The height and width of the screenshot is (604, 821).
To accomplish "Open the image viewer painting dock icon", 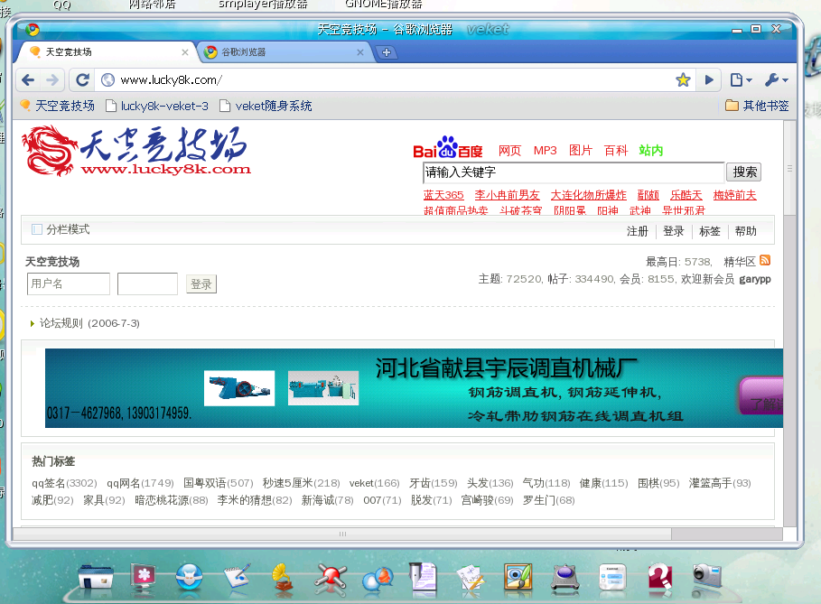I will tap(518, 577).
